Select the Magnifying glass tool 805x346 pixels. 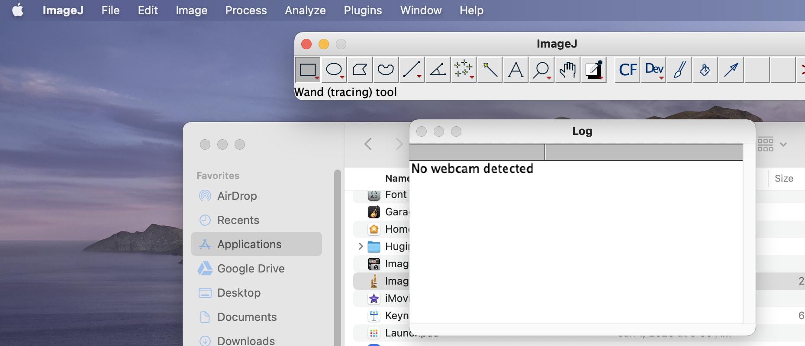pos(541,70)
